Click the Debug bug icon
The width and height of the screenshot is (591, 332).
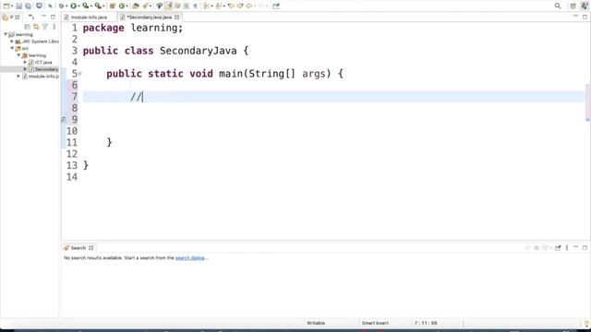point(61,6)
